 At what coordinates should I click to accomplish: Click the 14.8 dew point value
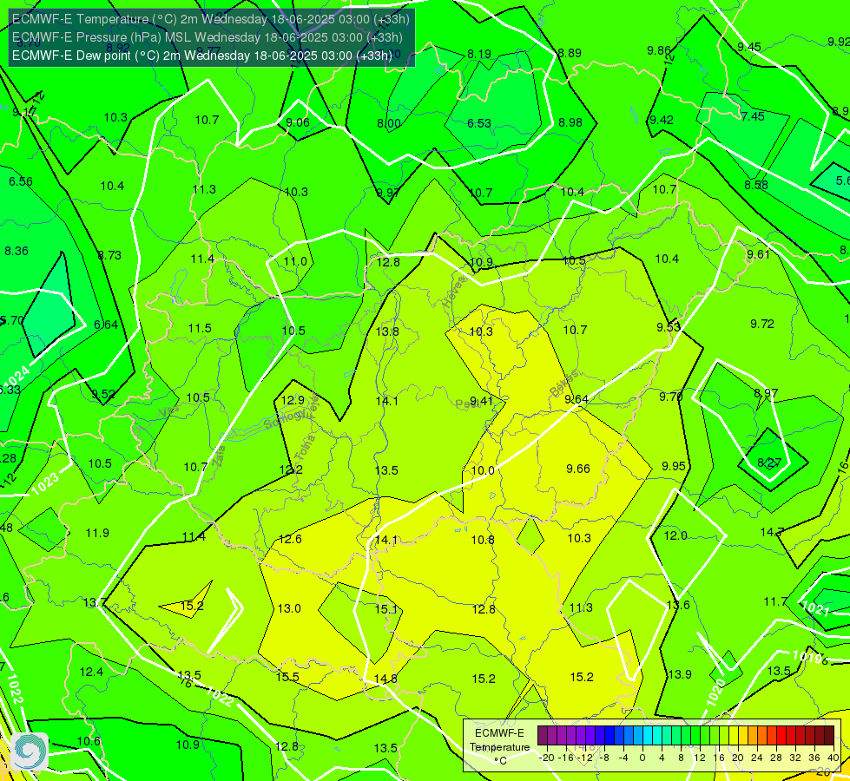click(385, 679)
